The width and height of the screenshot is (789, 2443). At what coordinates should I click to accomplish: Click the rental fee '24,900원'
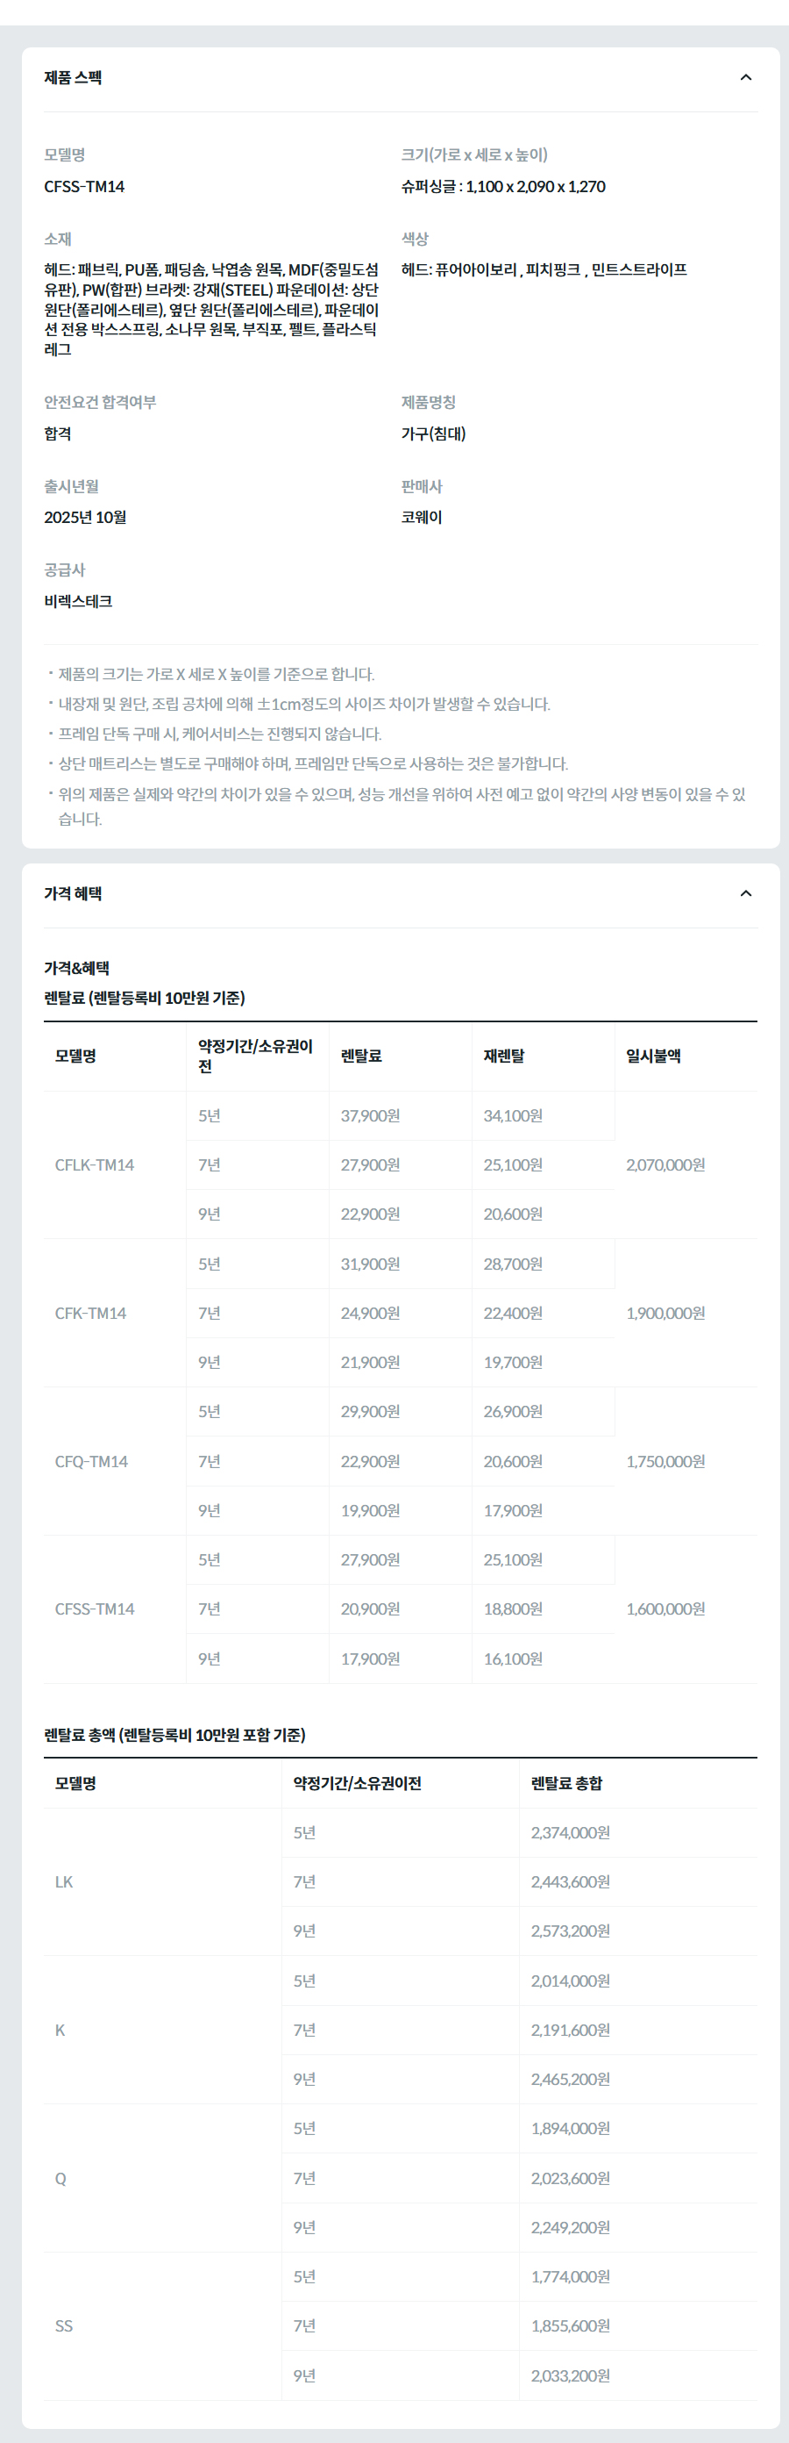tap(370, 1314)
